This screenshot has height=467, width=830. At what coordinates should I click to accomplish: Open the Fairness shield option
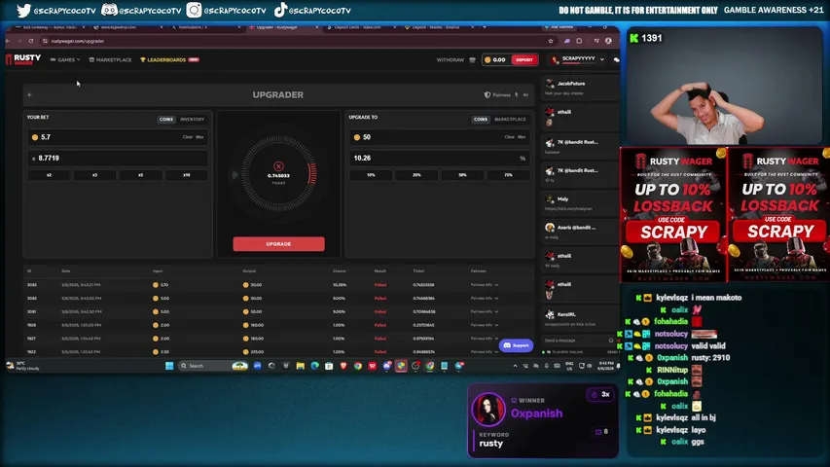497,94
